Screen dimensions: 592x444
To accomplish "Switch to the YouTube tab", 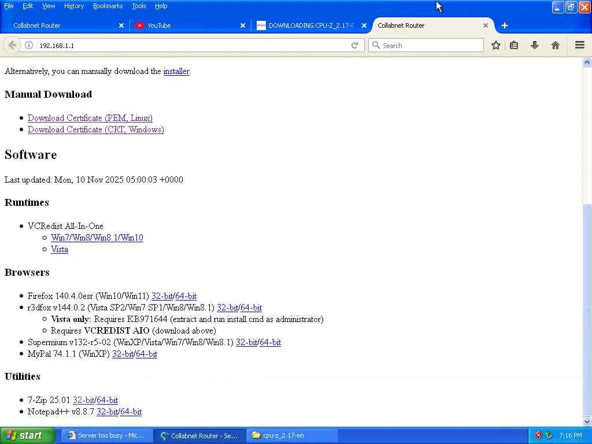I will (189, 25).
